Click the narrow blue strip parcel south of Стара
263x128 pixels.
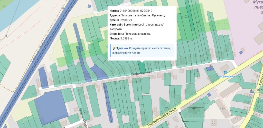108,102
